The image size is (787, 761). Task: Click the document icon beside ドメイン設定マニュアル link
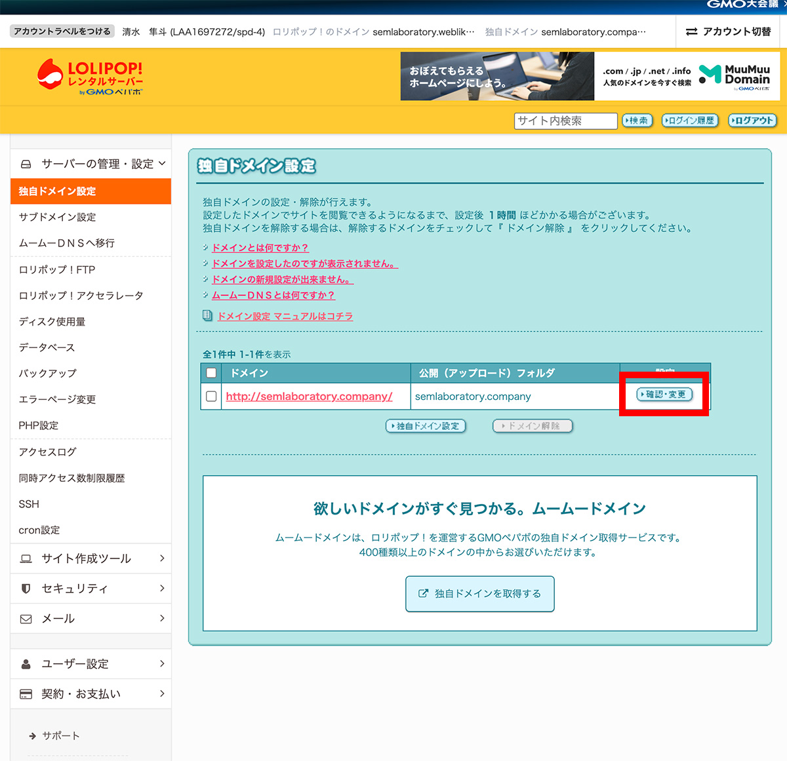pyautogui.click(x=207, y=316)
